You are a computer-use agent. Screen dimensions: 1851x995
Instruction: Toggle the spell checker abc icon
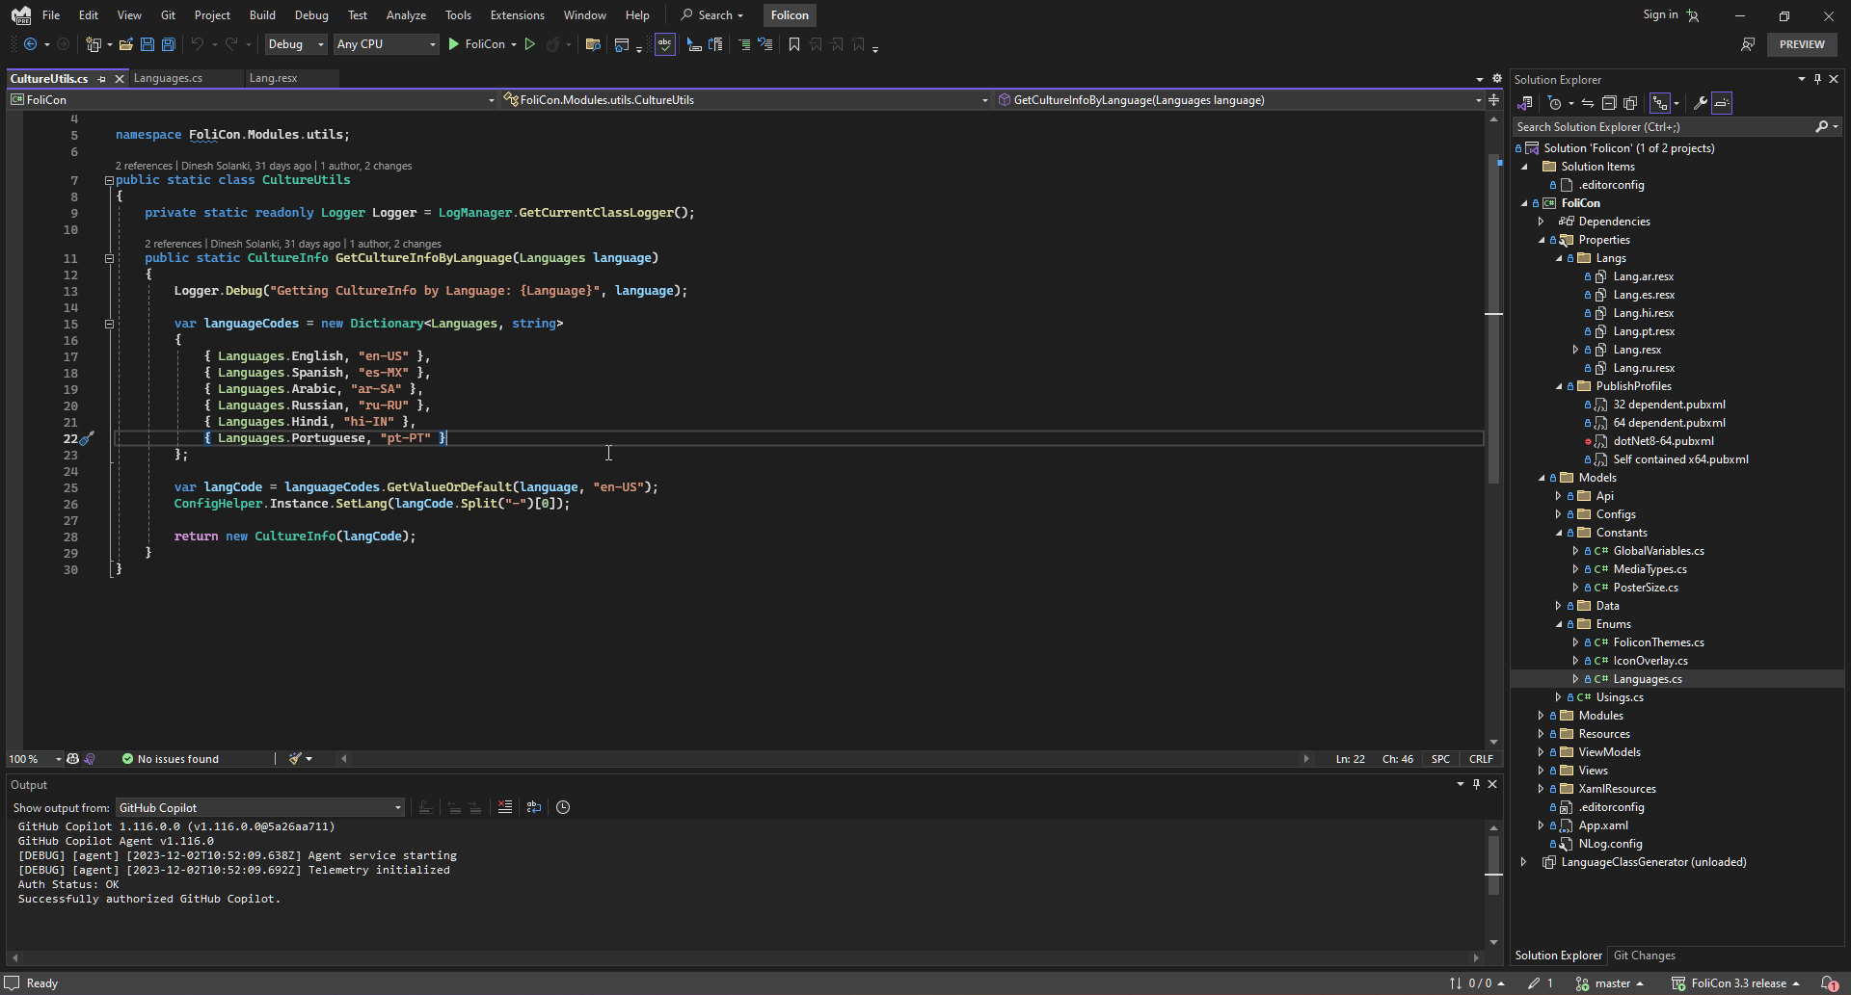click(x=665, y=44)
